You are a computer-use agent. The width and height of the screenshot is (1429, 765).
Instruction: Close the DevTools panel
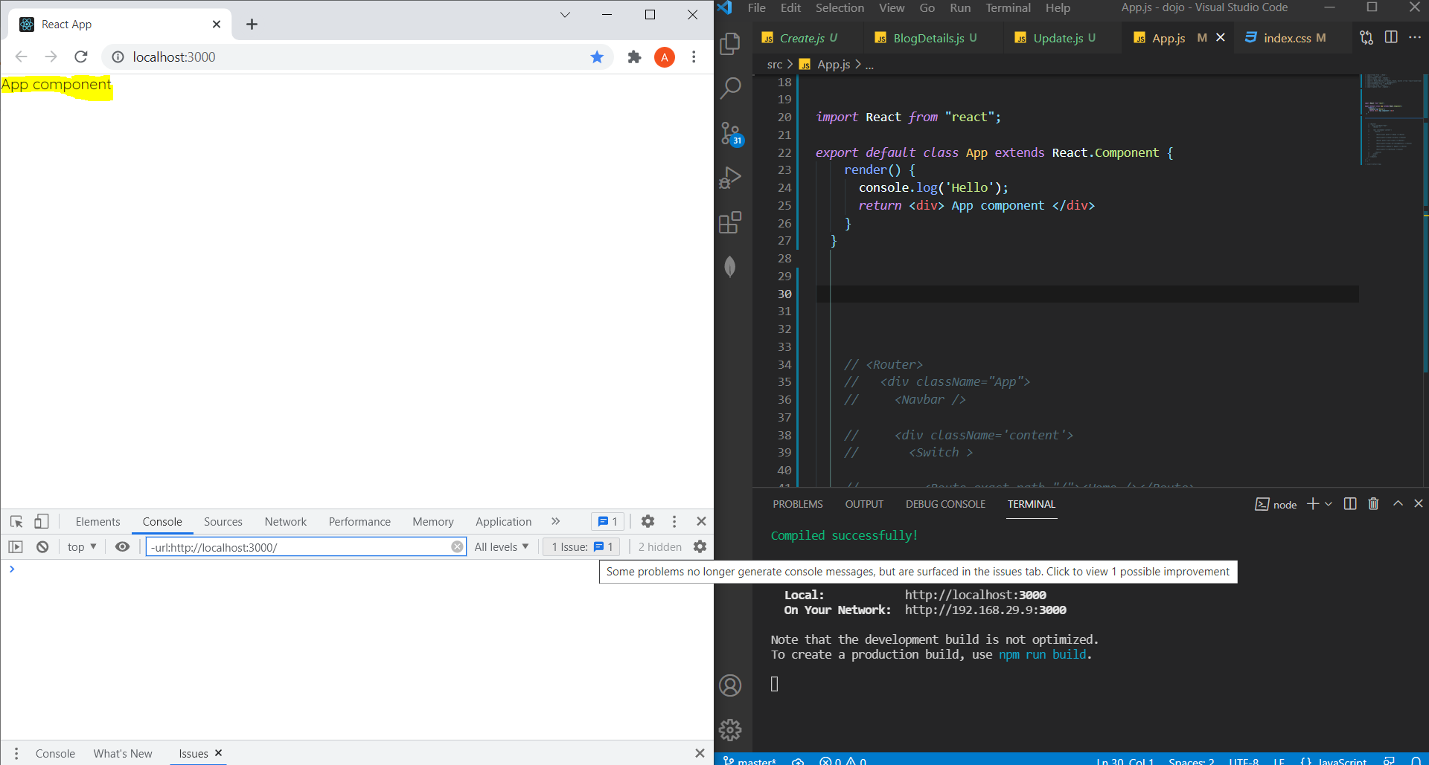[701, 522]
